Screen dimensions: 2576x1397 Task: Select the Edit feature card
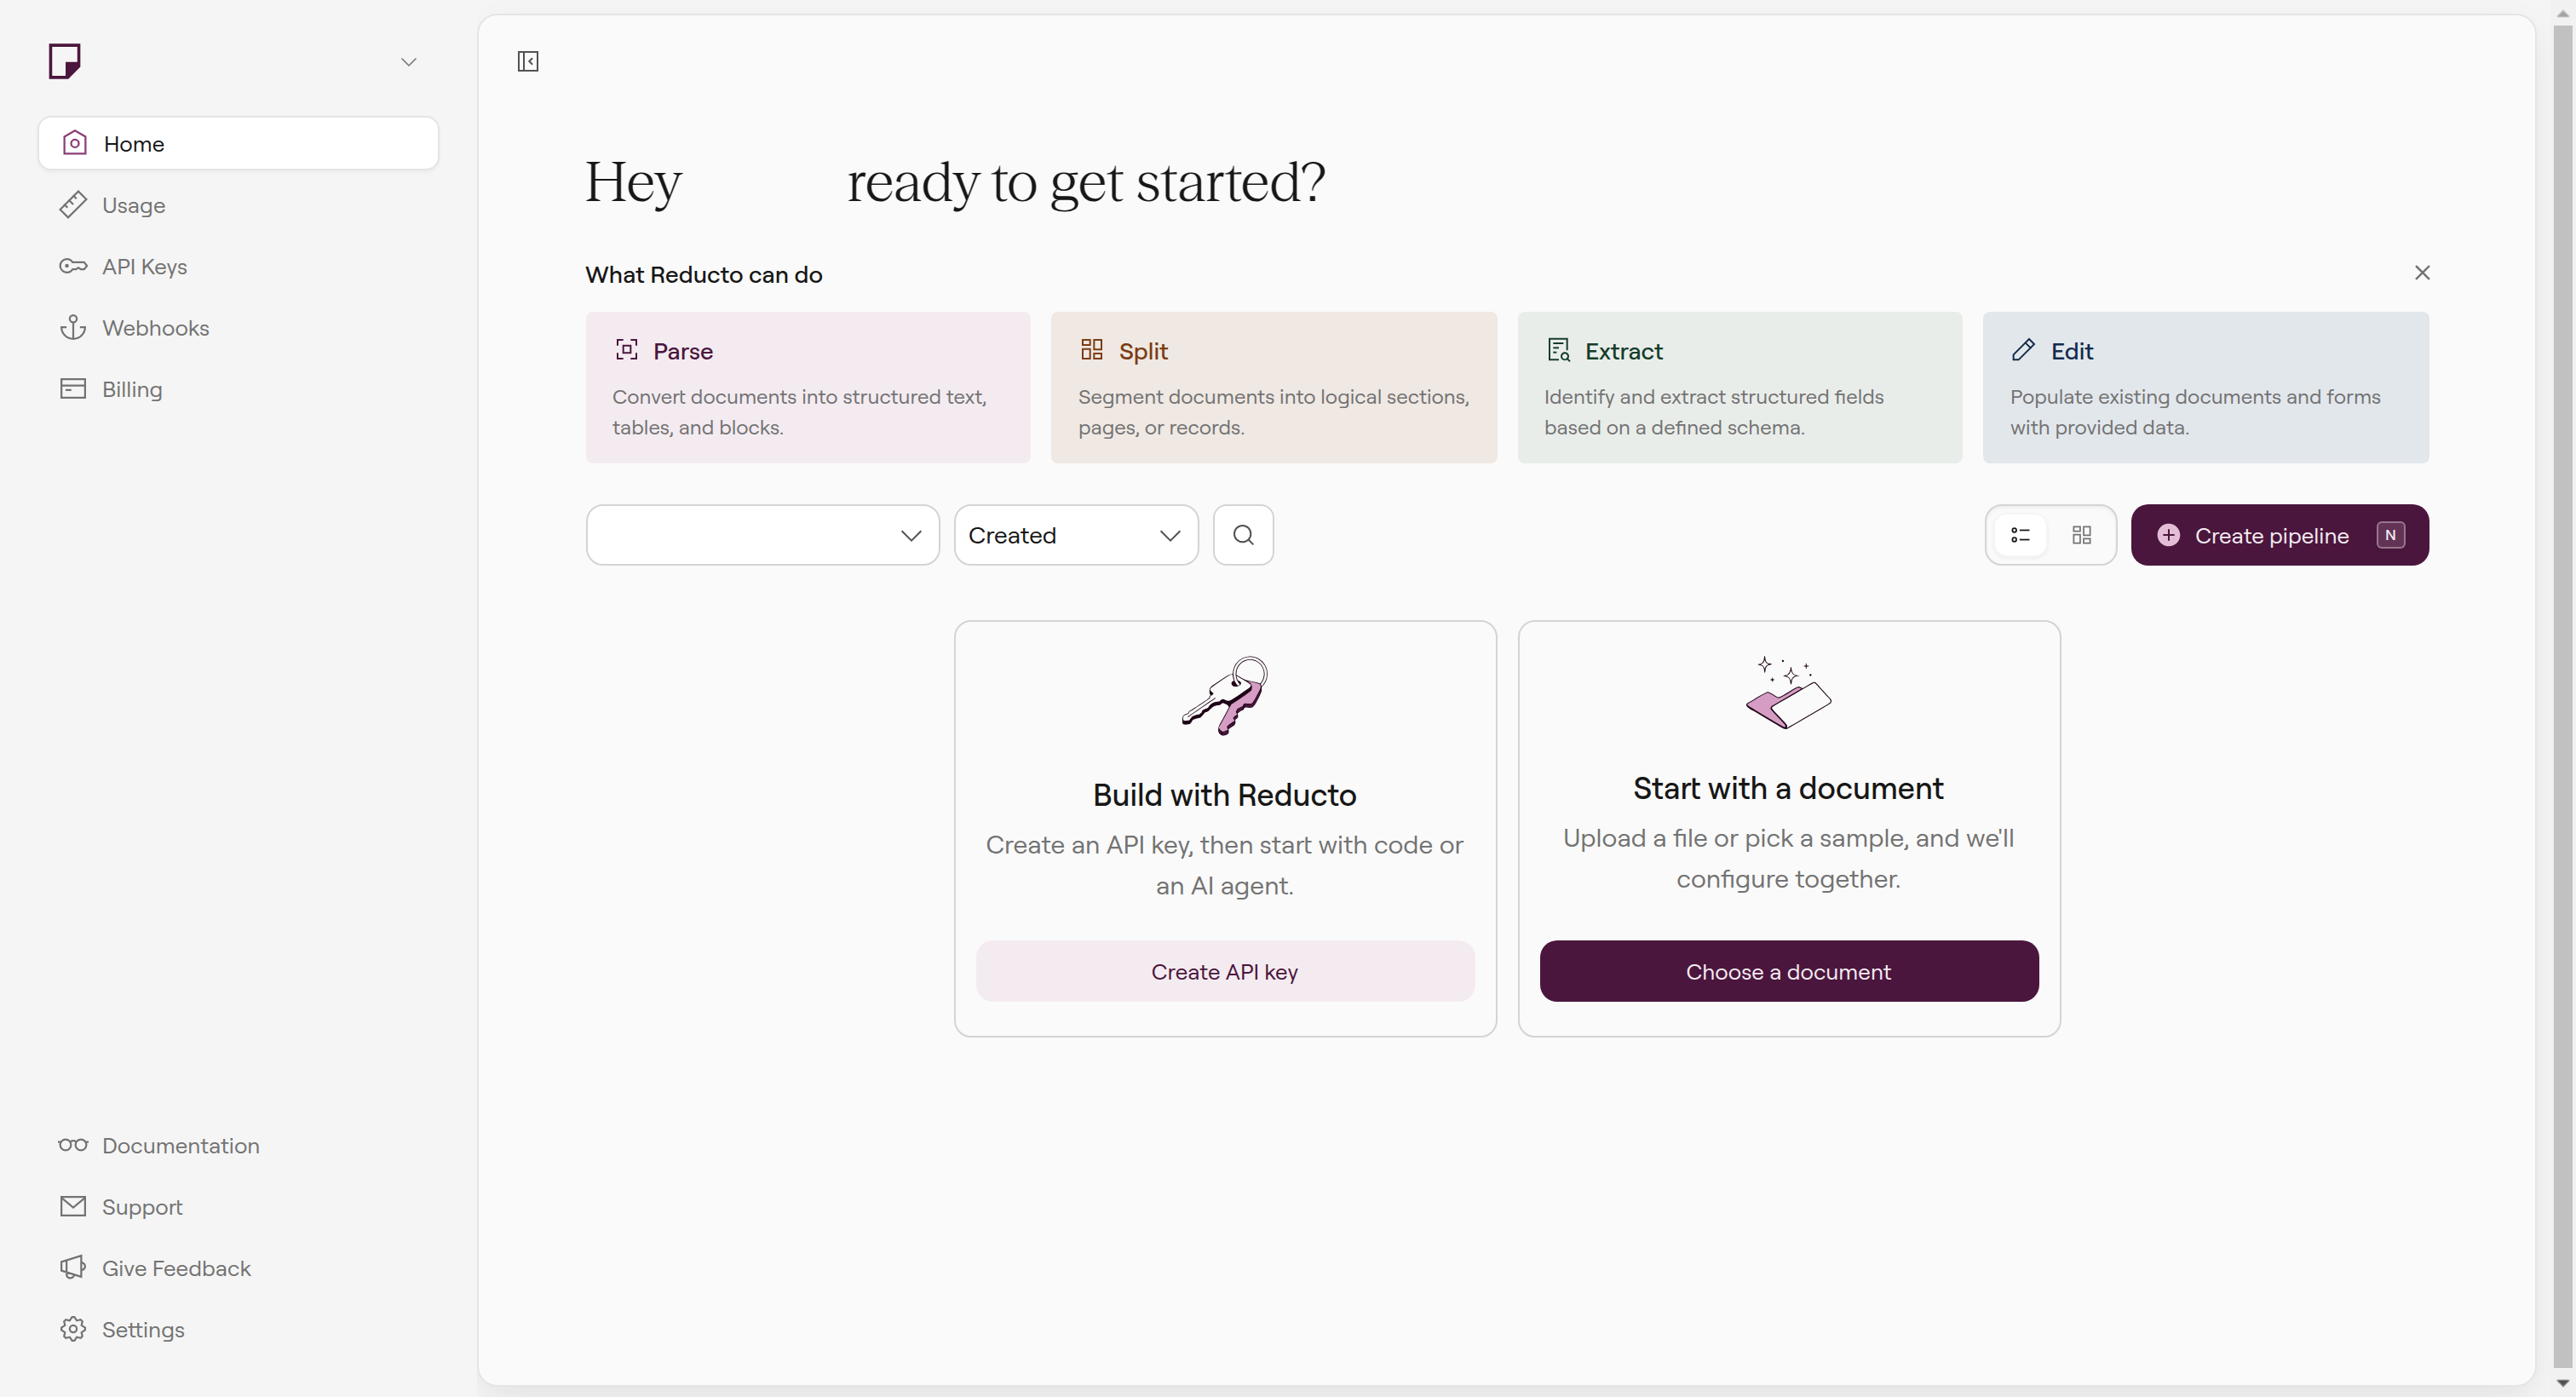(x=2206, y=388)
